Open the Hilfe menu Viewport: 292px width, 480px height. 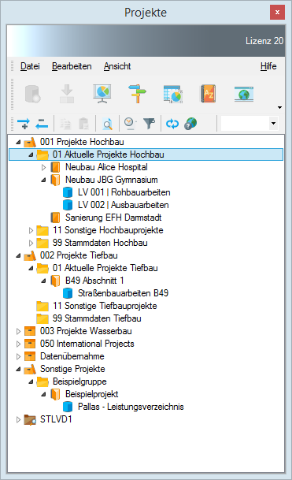coord(268,66)
